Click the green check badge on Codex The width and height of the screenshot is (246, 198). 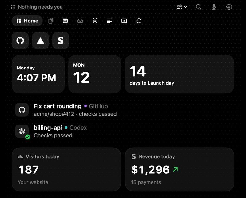tap(28, 137)
